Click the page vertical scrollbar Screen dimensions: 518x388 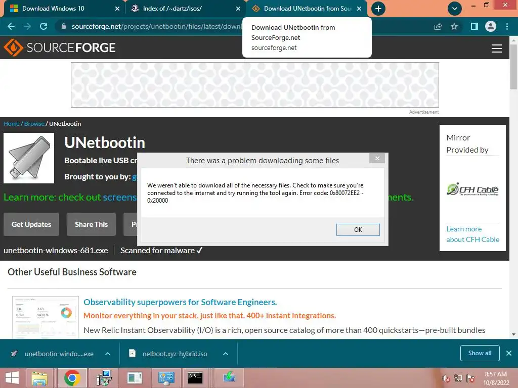[513, 66]
